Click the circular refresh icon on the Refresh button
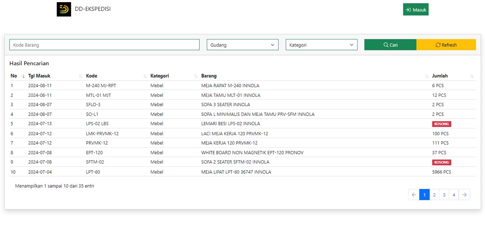This screenshot has height=227, width=485. (438, 45)
